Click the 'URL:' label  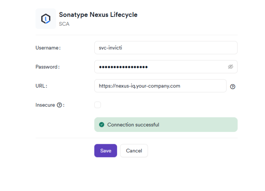(x=41, y=86)
